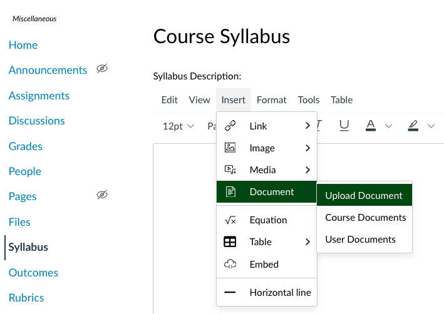Expand the Media submenu arrow

(x=307, y=170)
